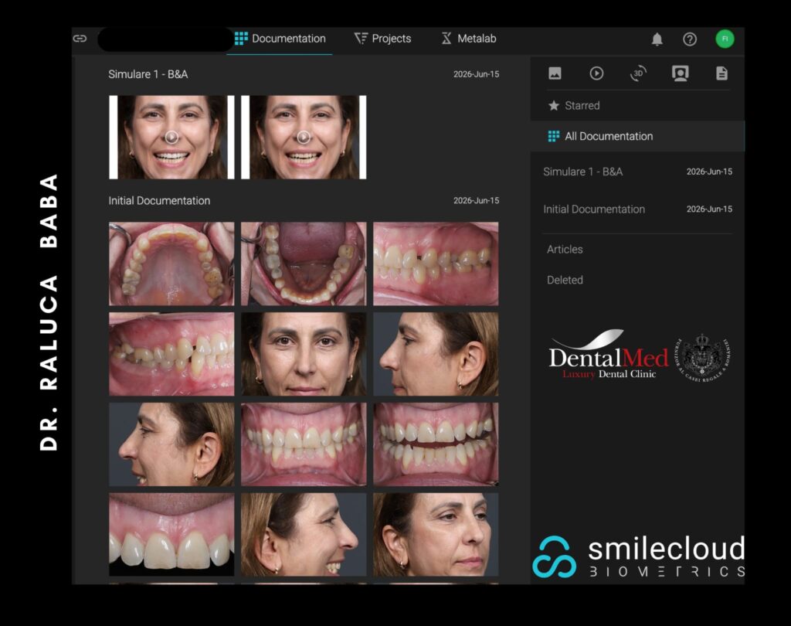Open Articles section
The height and width of the screenshot is (626, 791).
pyautogui.click(x=565, y=250)
